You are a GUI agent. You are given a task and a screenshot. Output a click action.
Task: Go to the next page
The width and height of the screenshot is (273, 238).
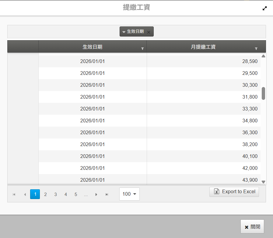96,194
